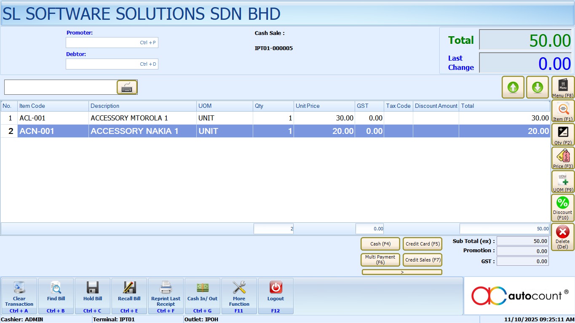575x323 pixels.
Task: Click the Price (F3) tag icon
Action: pyautogui.click(x=563, y=158)
